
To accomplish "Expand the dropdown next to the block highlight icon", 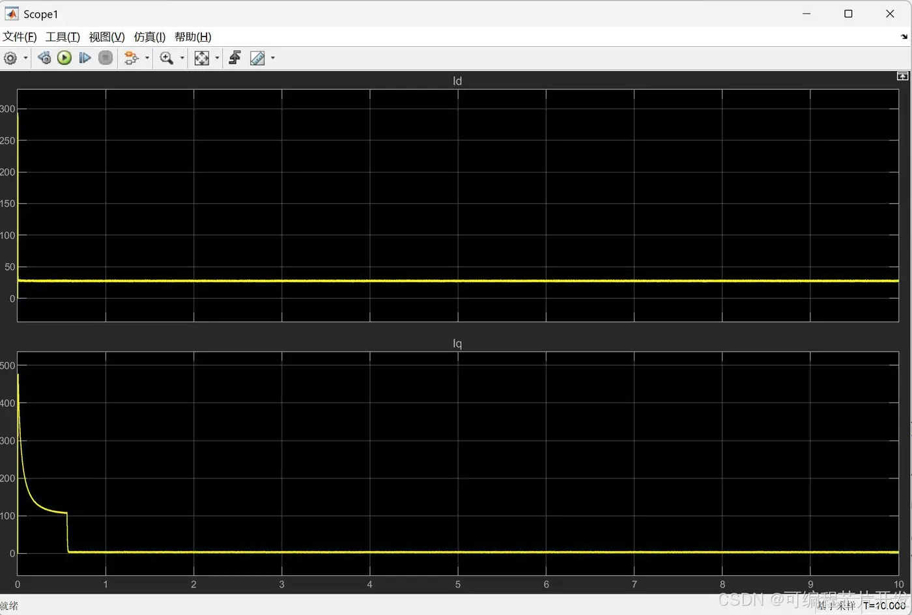I will pos(147,58).
